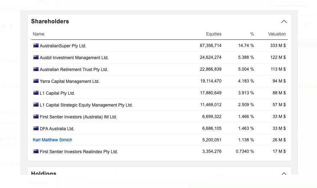Click the 88 M $ valuation cell
Screen dimensions: 317x188
(279, 93)
